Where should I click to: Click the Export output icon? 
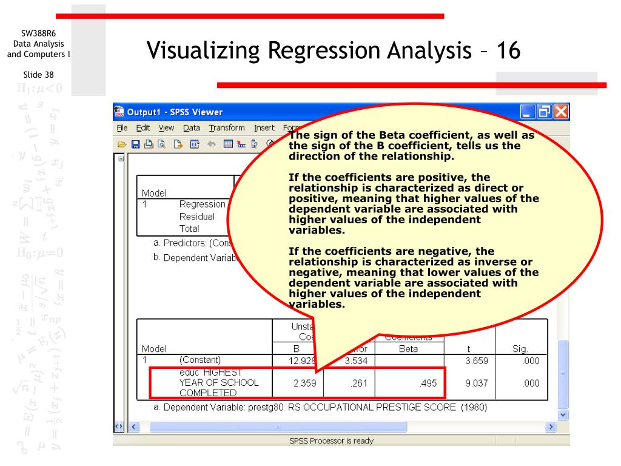(x=178, y=144)
